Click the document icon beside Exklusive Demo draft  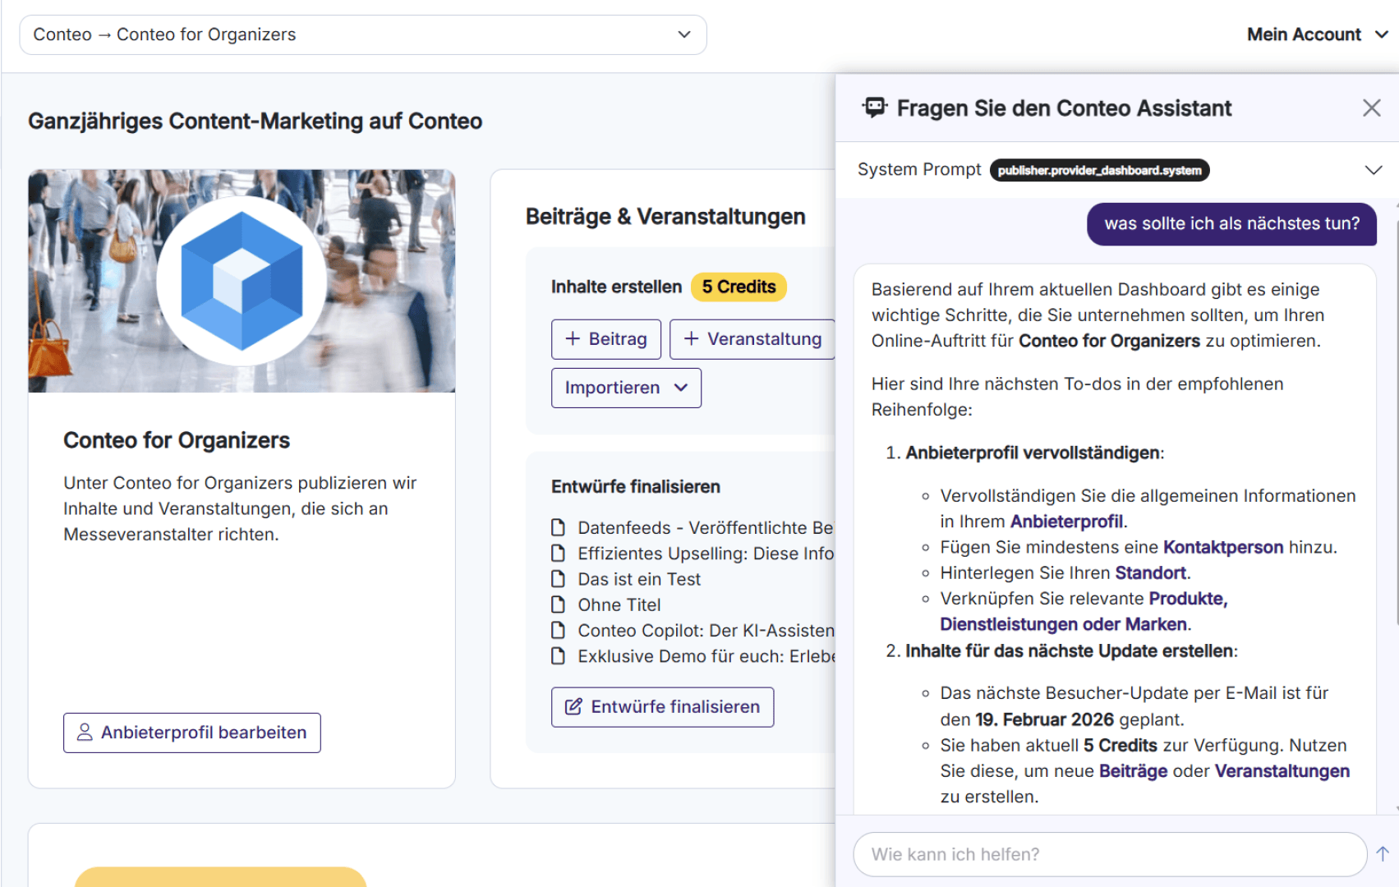coord(558,656)
